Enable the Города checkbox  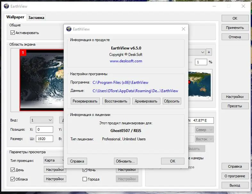[x=85, y=179]
